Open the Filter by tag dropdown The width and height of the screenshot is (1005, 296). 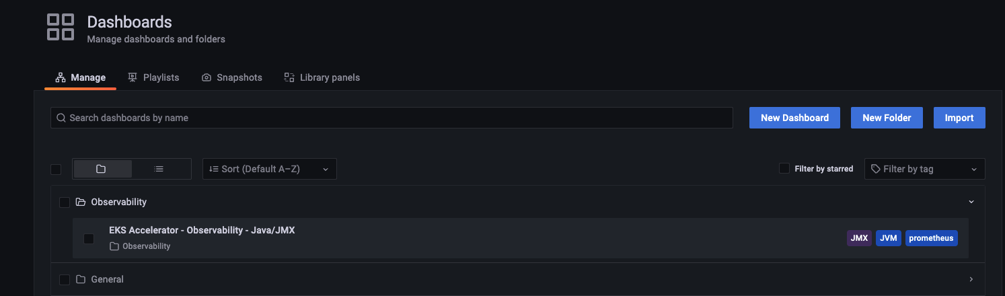pyautogui.click(x=925, y=169)
